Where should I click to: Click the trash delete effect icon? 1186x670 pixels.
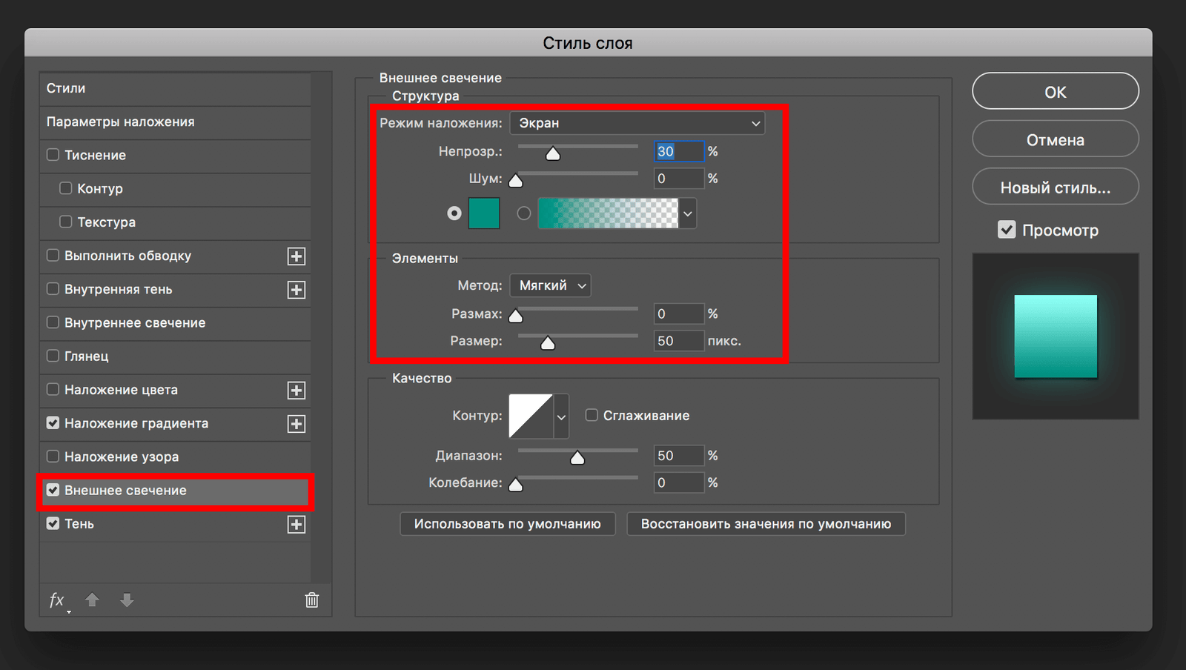[x=312, y=600]
